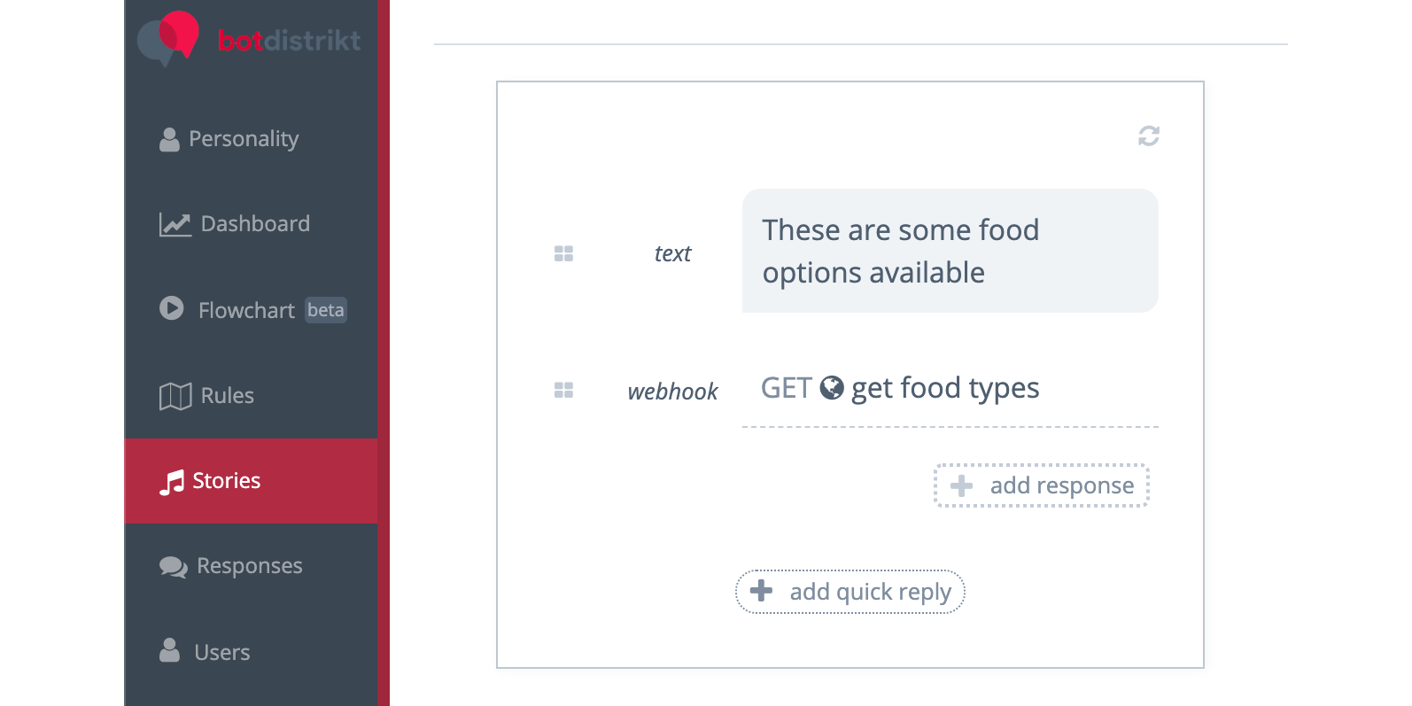The width and height of the screenshot is (1412, 706).
Task: Navigate to the Responses section
Action: point(249,566)
